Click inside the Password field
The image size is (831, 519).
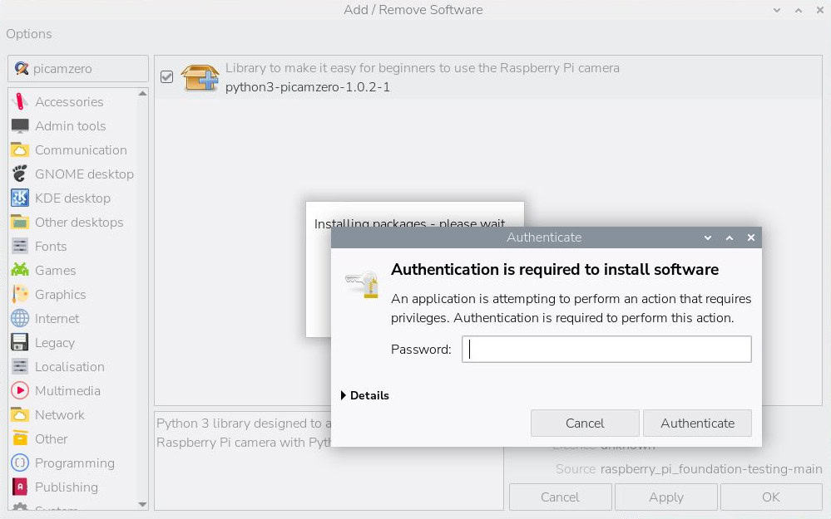pos(606,349)
